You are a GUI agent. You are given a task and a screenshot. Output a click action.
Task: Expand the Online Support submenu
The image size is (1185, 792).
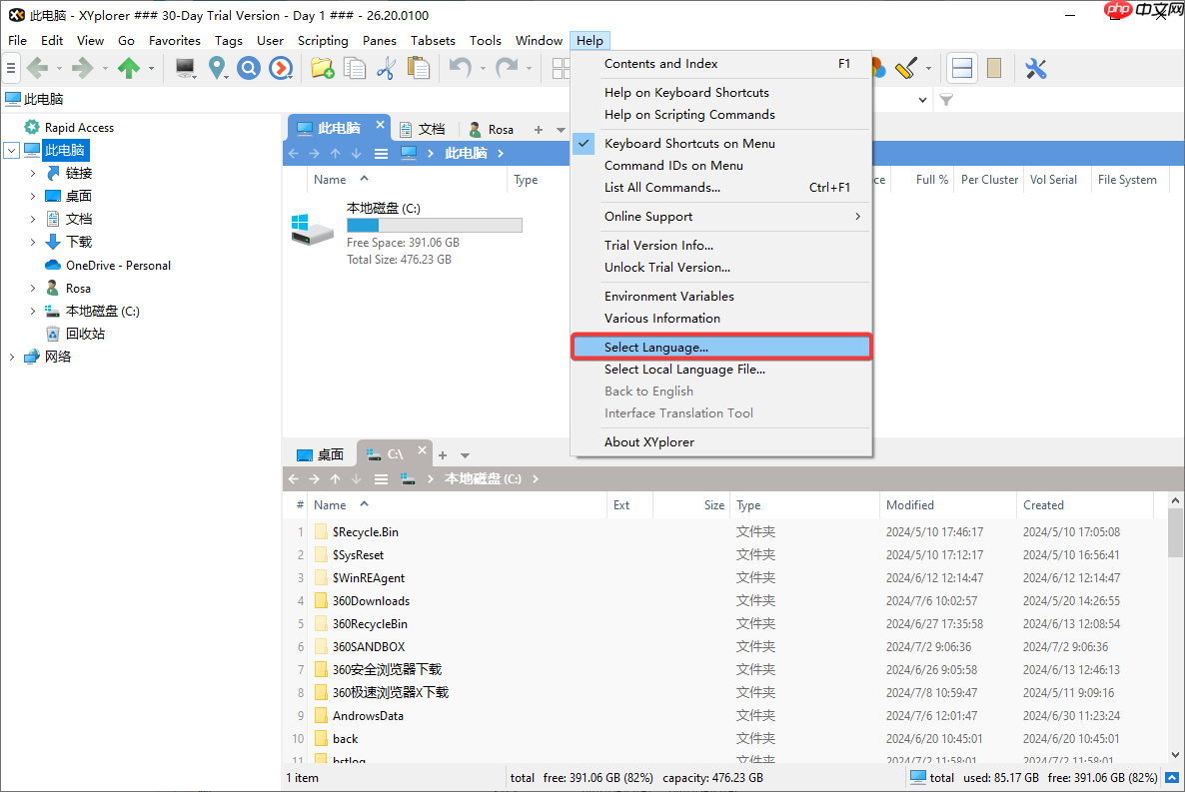[721, 217]
